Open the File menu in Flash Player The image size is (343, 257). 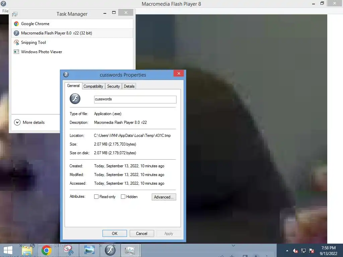[5, 11]
